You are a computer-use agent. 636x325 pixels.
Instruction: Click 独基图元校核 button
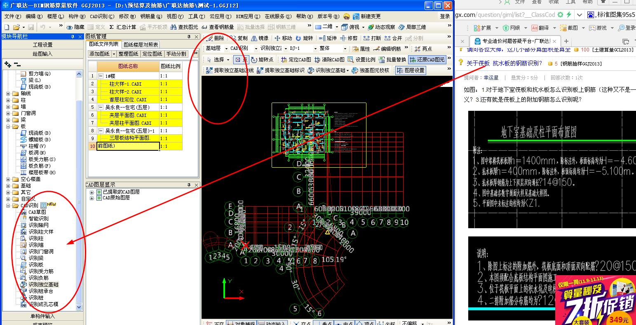click(x=370, y=70)
